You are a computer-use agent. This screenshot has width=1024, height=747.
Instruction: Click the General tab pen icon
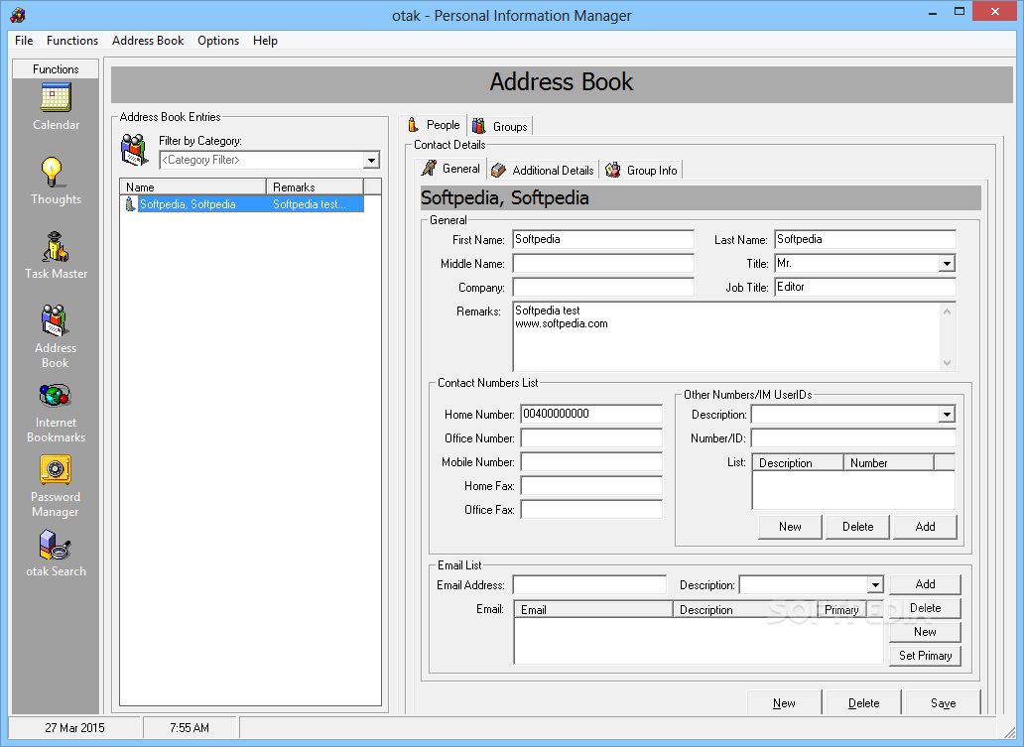(x=429, y=168)
